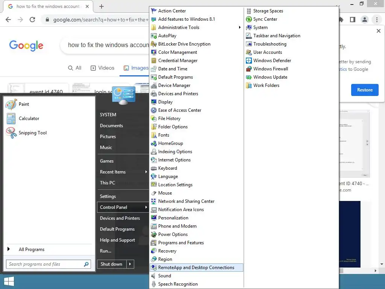
Task: Open Action Center flag icon
Action: coord(154,11)
